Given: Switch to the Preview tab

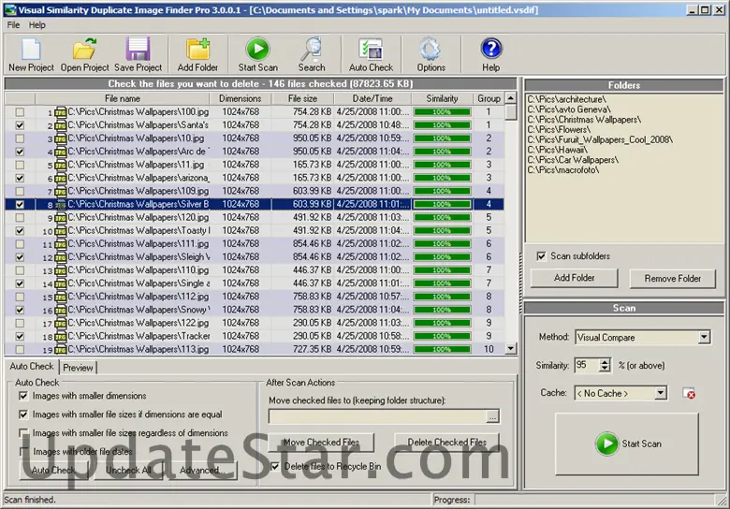Looking at the screenshot, I should click(x=78, y=368).
